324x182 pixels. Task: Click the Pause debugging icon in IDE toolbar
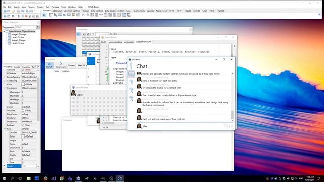coord(23,16)
